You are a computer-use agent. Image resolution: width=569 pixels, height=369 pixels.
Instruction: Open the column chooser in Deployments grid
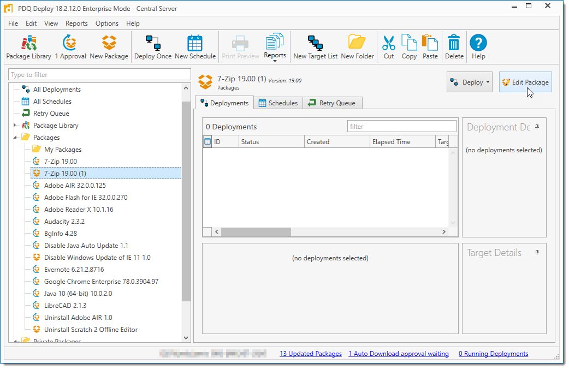tap(208, 141)
